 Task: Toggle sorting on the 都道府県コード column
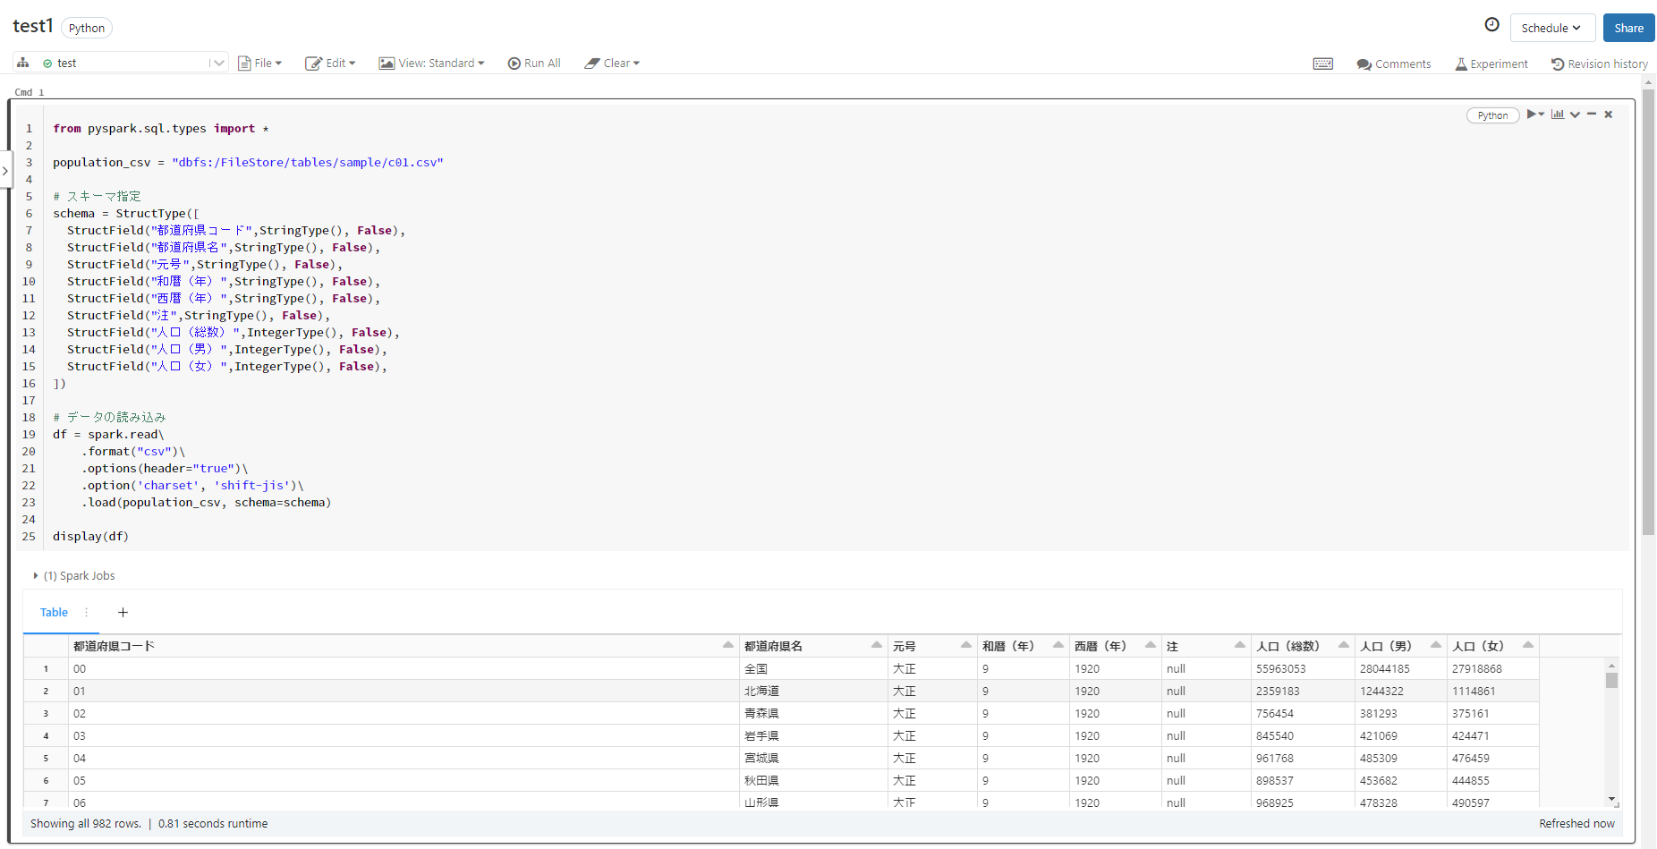coord(727,645)
